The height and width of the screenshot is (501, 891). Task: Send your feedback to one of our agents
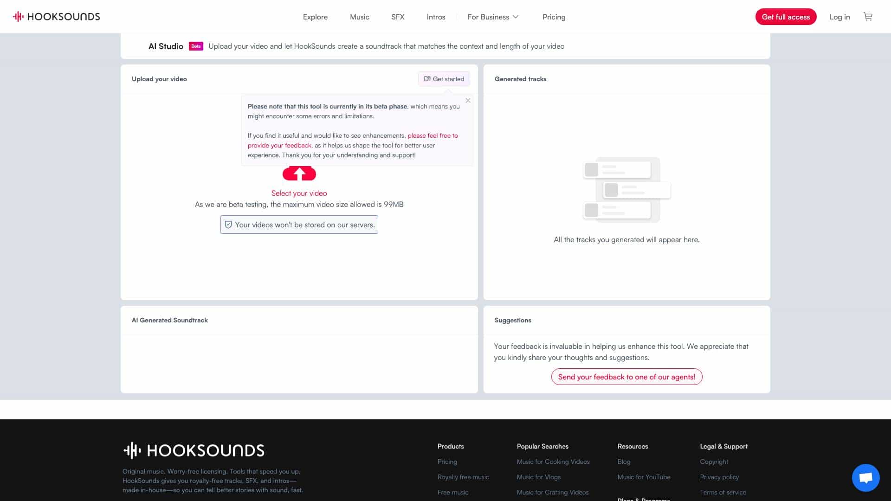(626, 377)
